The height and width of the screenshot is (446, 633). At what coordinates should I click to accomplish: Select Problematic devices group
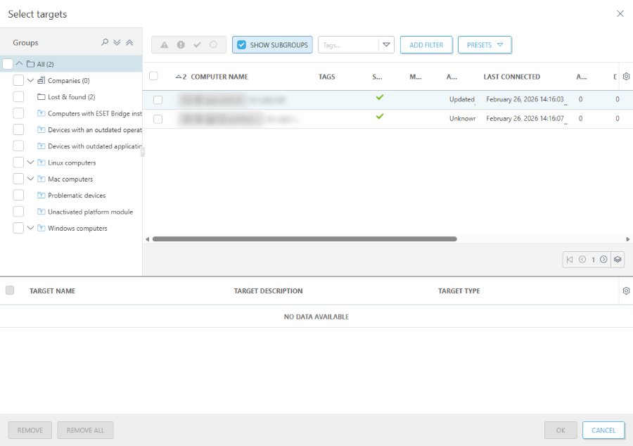[77, 196]
